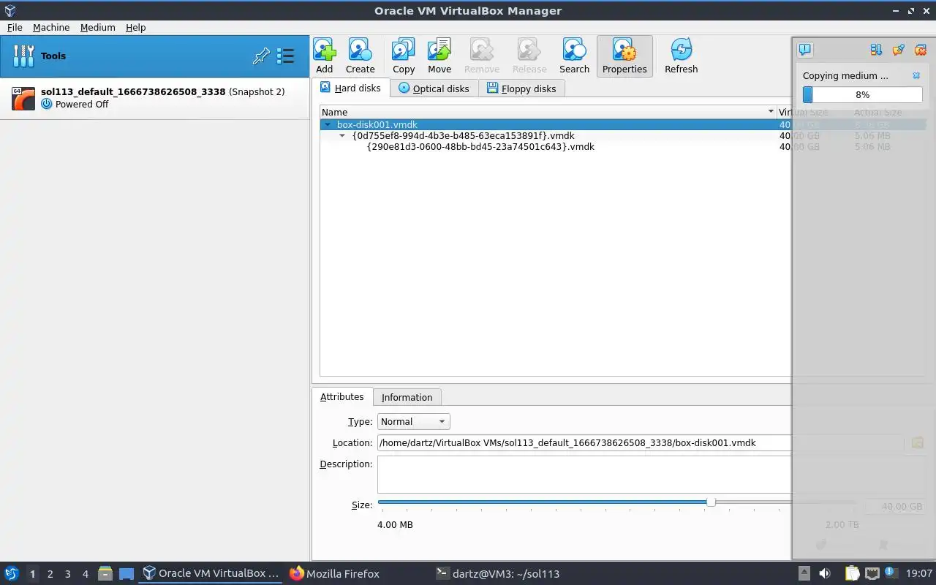The width and height of the screenshot is (936, 585).
Task: Cancel the Copying medium operation
Action: 916,75
